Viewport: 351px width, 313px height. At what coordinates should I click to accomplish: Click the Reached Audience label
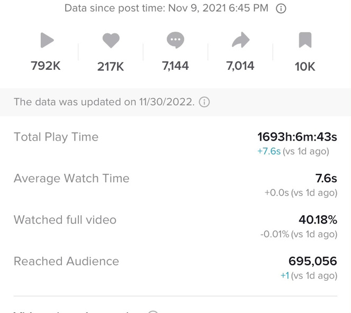coord(66,261)
